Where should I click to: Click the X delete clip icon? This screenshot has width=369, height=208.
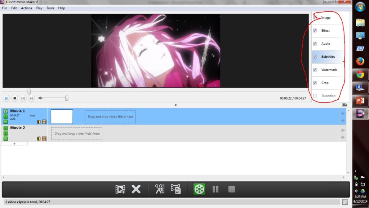(x=136, y=189)
